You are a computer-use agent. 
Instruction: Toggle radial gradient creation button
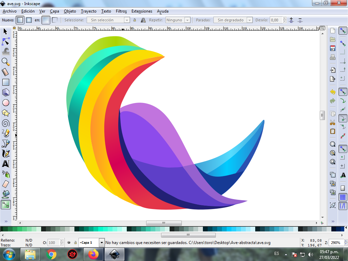click(x=29, y=20)
